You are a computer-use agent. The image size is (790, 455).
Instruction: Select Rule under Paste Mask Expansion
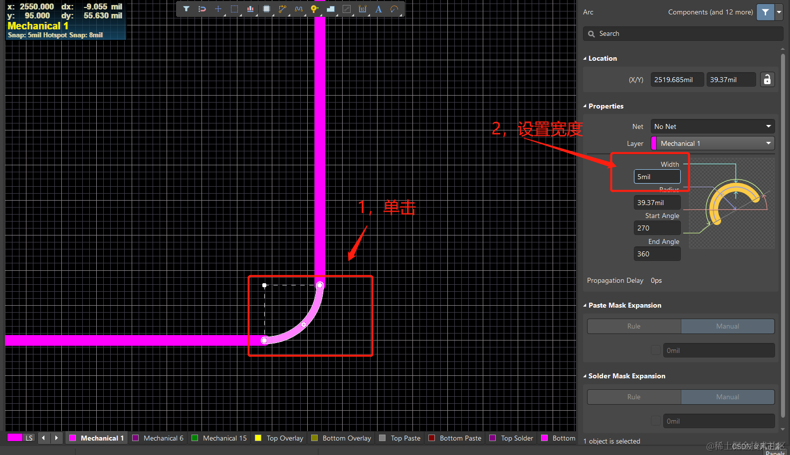[x=634, y=326]
